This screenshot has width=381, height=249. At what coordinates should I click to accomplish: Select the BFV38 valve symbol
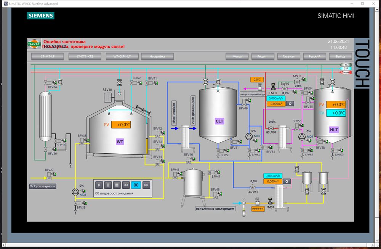pyautogui.click(x=82, y=141)
